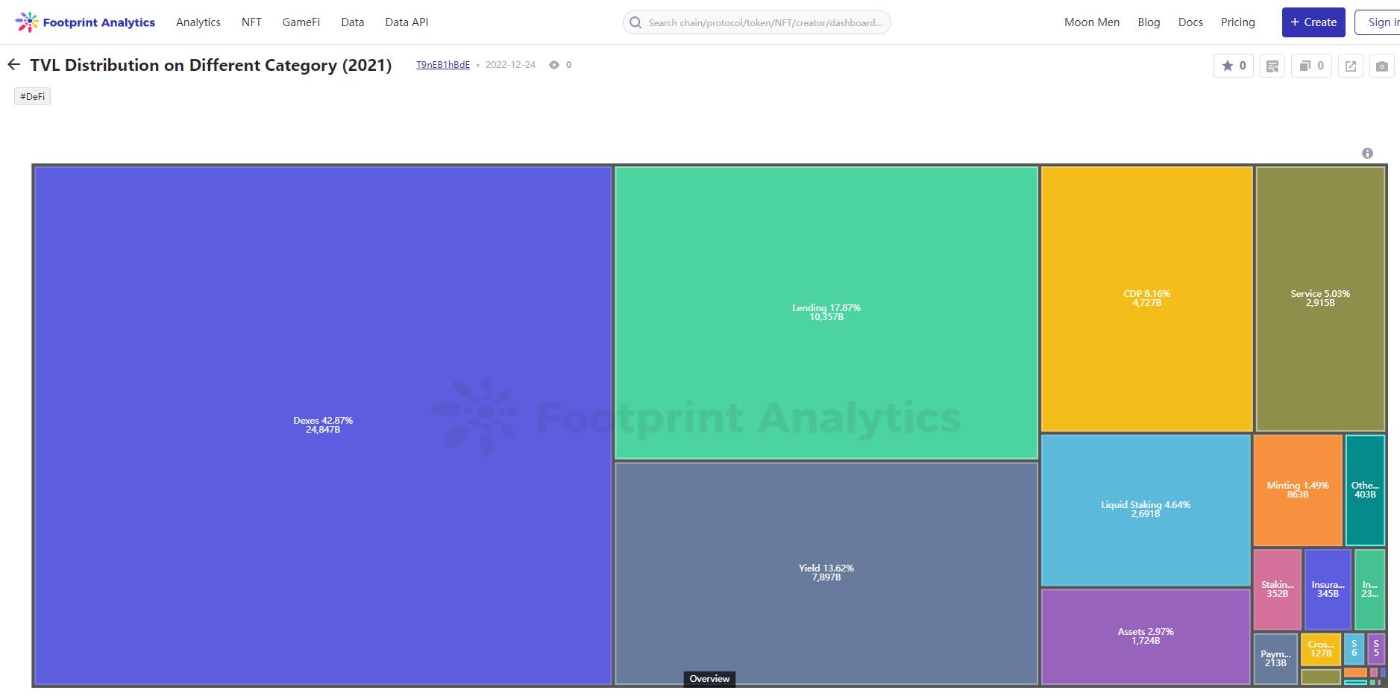The height and width of the screenshot is (699, 1400).
Task: Select the NFT navigation item
Action: [x=251, y=22]
